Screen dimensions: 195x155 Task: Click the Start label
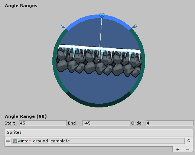(x=10, y=123)
